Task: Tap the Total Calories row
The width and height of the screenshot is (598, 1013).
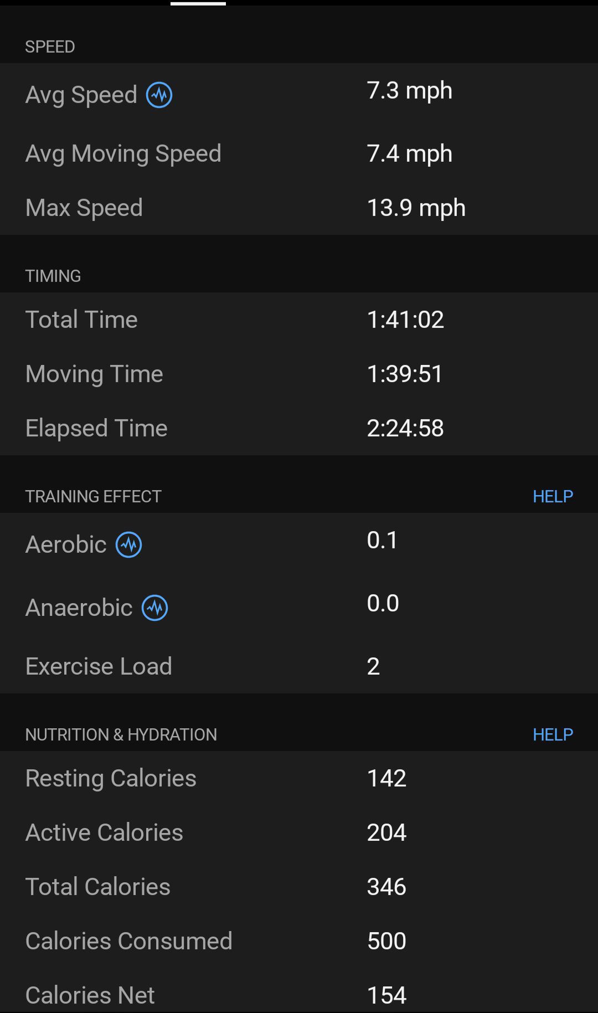Action: [x=299, y=887]
